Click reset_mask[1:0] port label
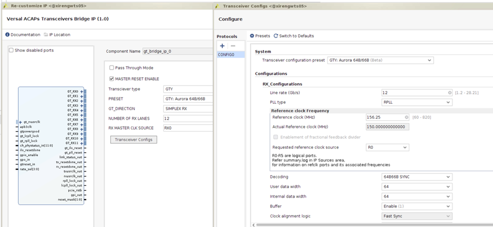Viewport: 493px width, 227px height. click(70, 200)
